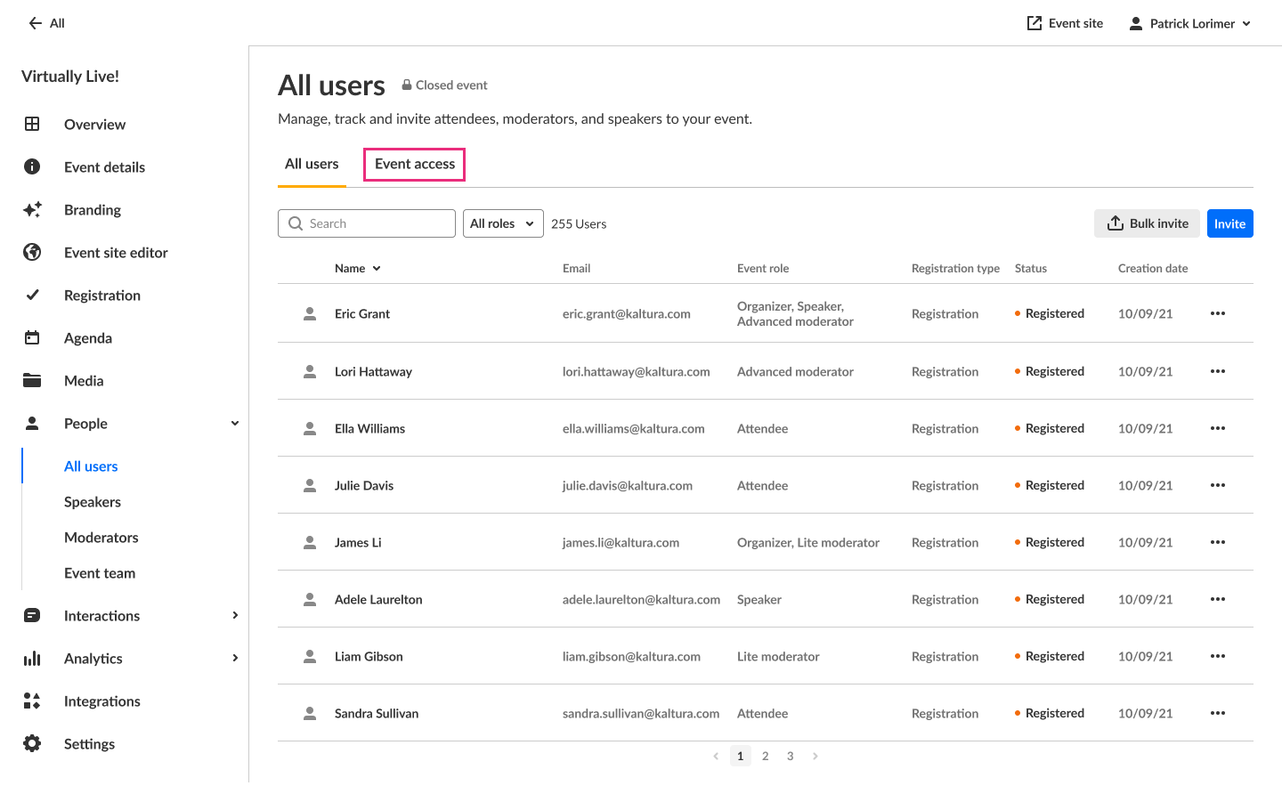This screenshot has height=810, width=1282.
Task: Click the Integrations icon in sidebar
Action: point(32,701)
